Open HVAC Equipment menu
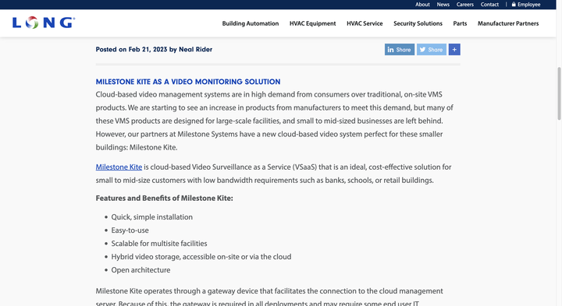This screenshot has width=562, height=306. click(312, 23)
